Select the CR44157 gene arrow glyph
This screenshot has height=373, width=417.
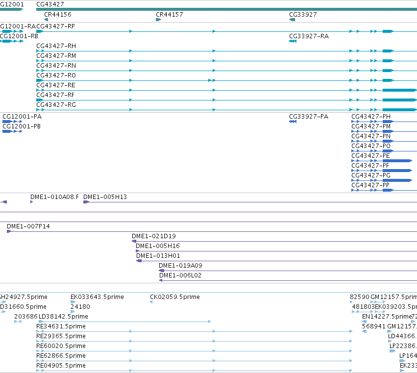point(158,20)
